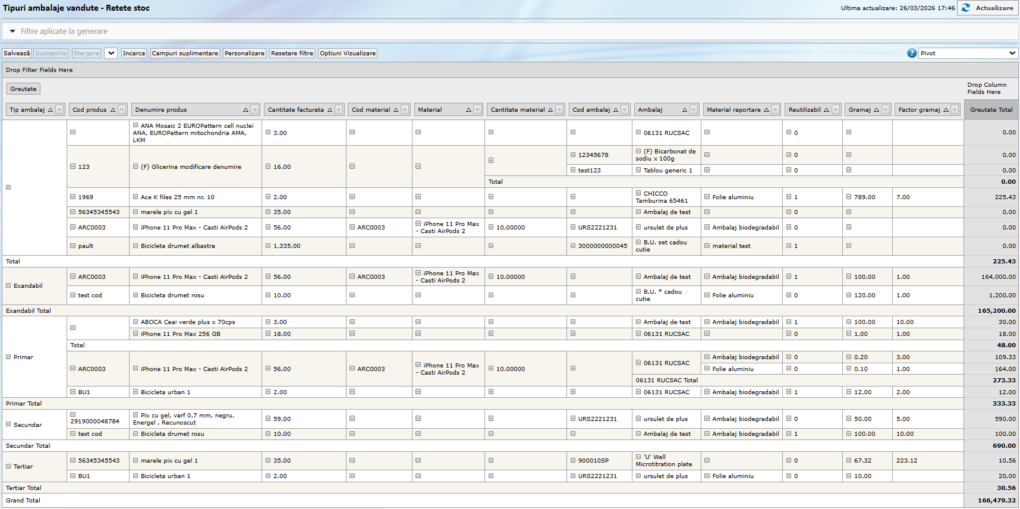Open the blue help question mark icon
This screenshot has height=509, width=1020.
tap(912, 54)
